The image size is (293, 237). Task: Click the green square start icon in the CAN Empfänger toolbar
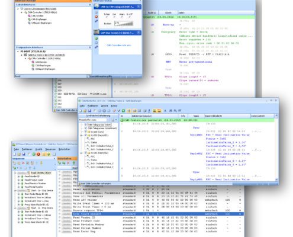tap(123, 111)
